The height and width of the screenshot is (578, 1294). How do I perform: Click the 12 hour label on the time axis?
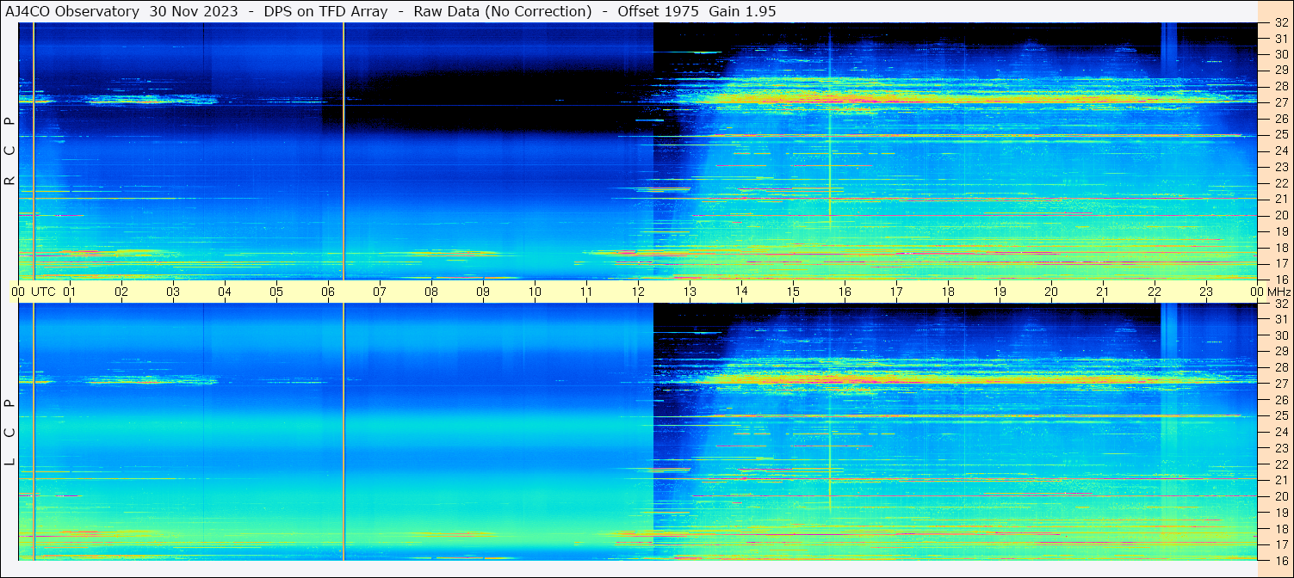(638, 292)
